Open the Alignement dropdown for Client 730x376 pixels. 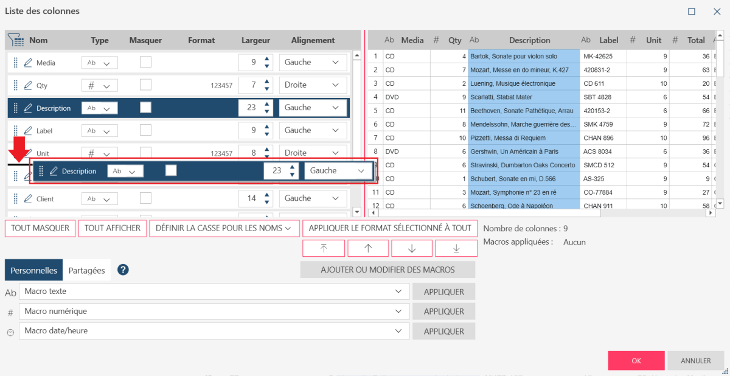(x=313, y=198)
